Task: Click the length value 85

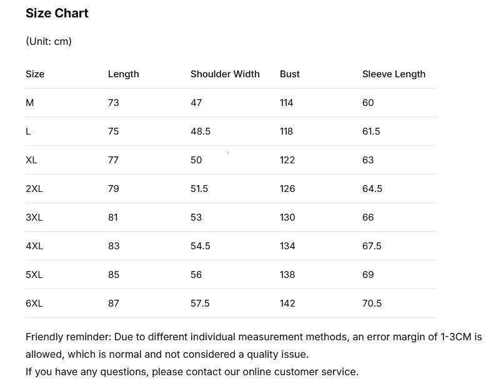Action: [x=113, y=275]
